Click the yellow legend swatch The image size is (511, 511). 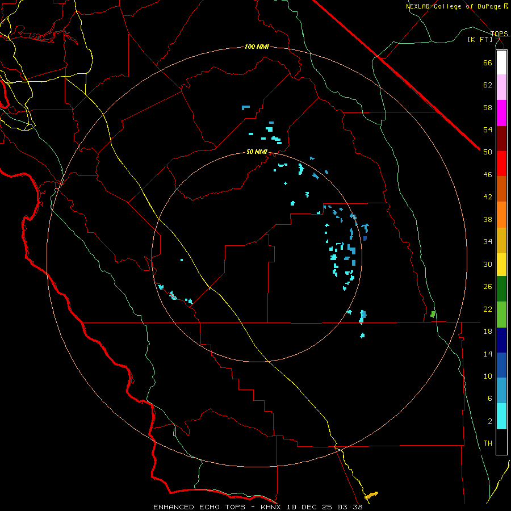[x=501, y=264]
